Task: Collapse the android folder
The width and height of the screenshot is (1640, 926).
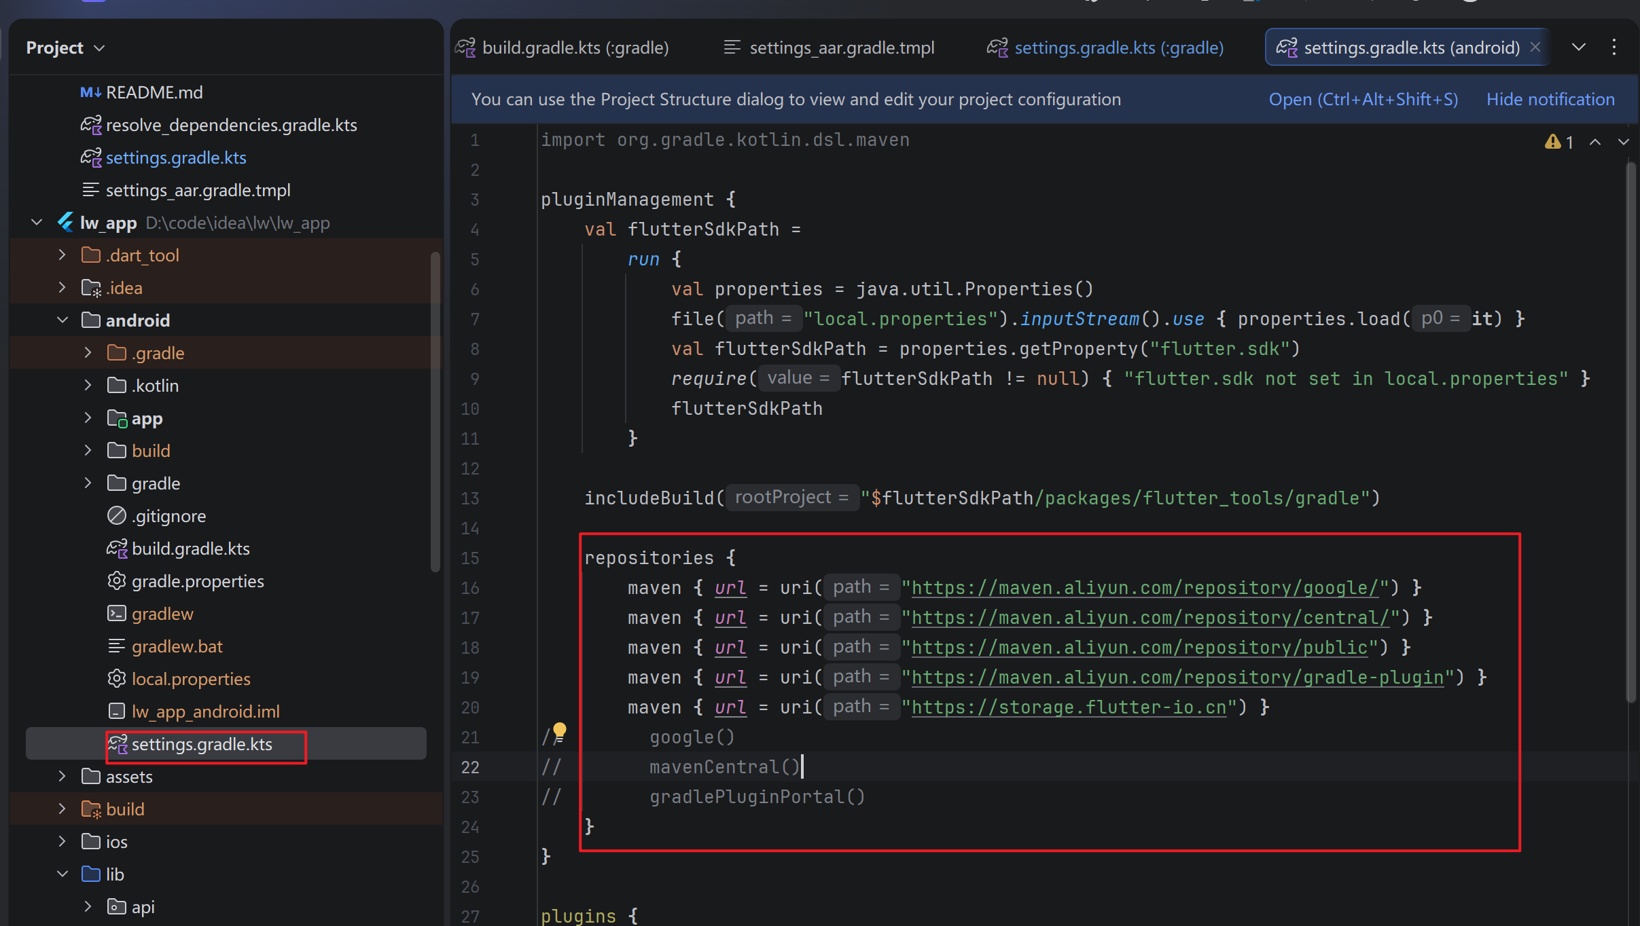Action: [63, 320]
